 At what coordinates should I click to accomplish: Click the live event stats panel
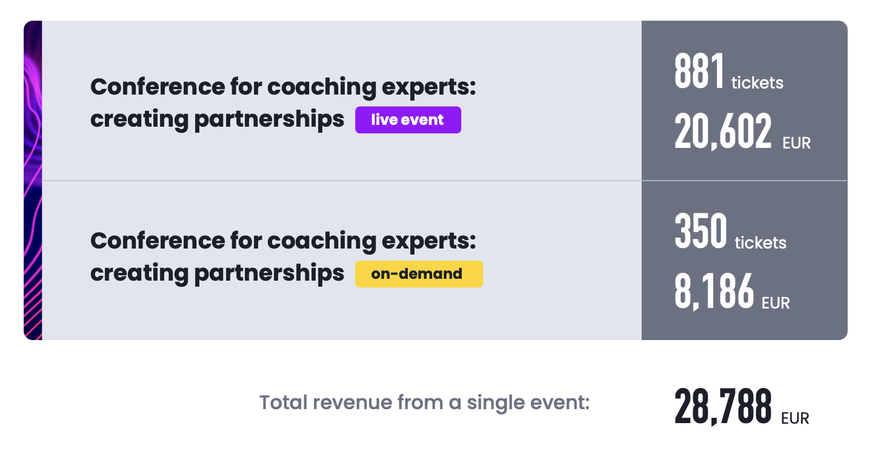pos(744,101)
